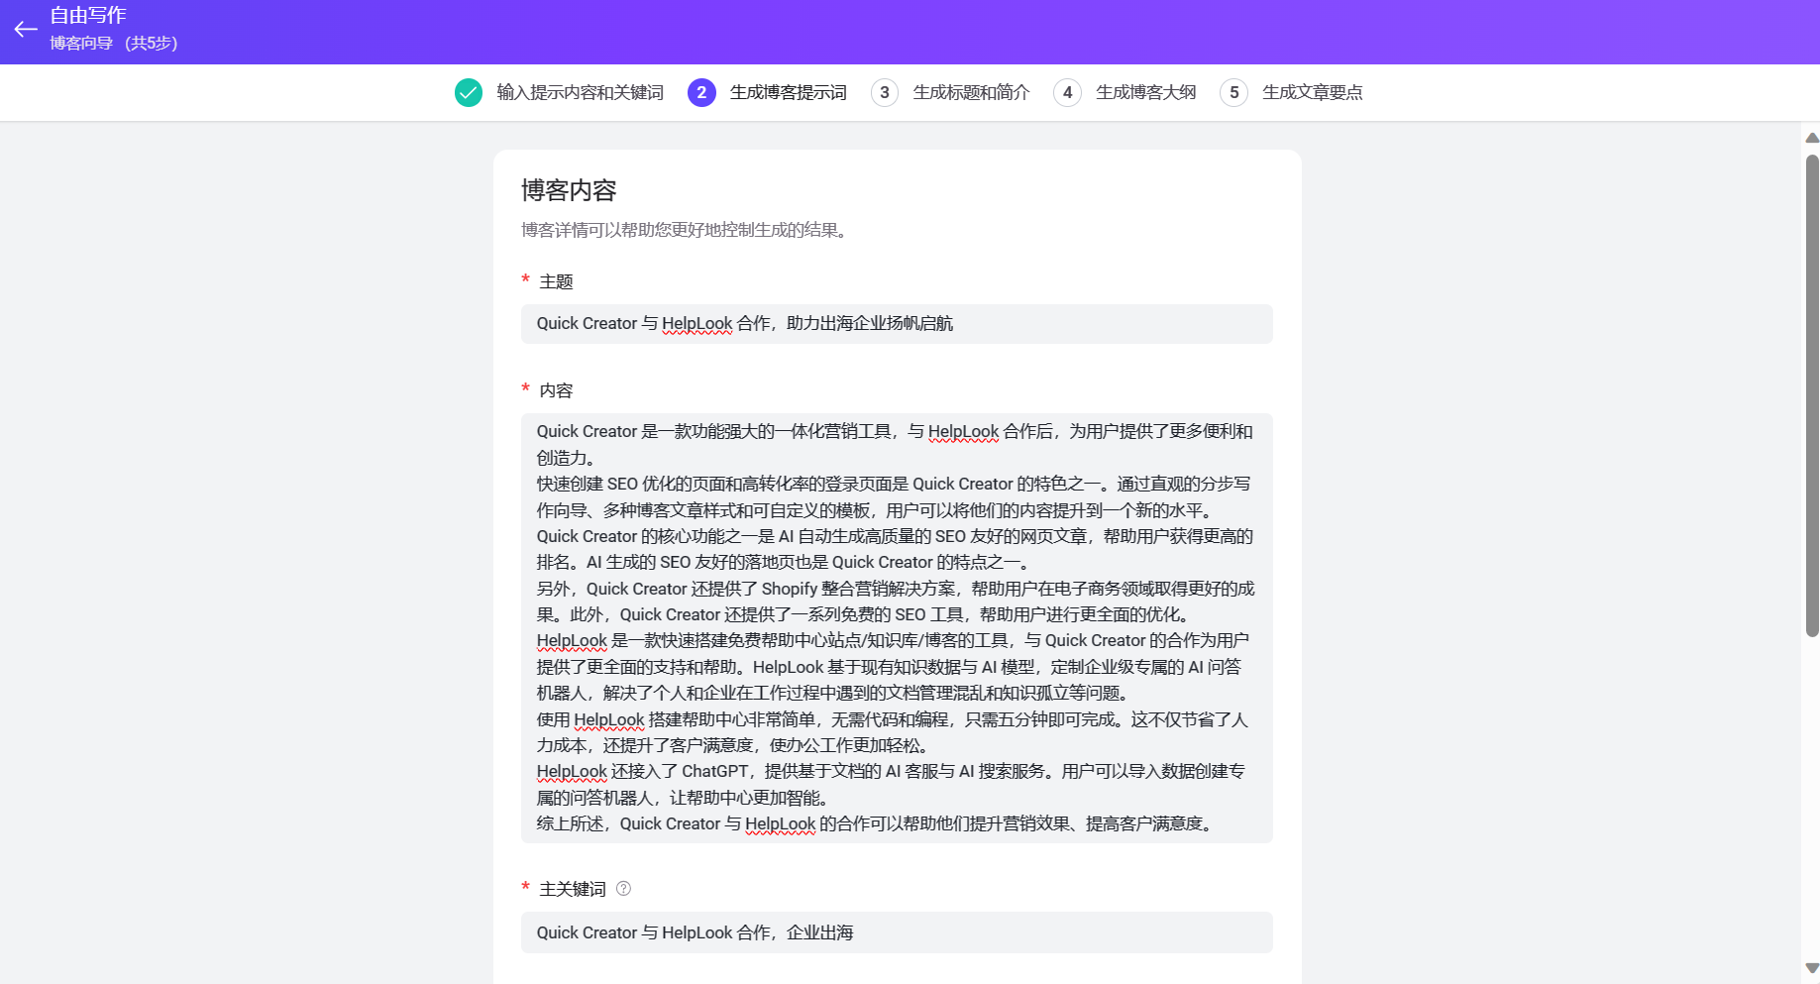Click the line starting 综上所述 in content
Screen dimensions: 1820x984
(877, 823)
